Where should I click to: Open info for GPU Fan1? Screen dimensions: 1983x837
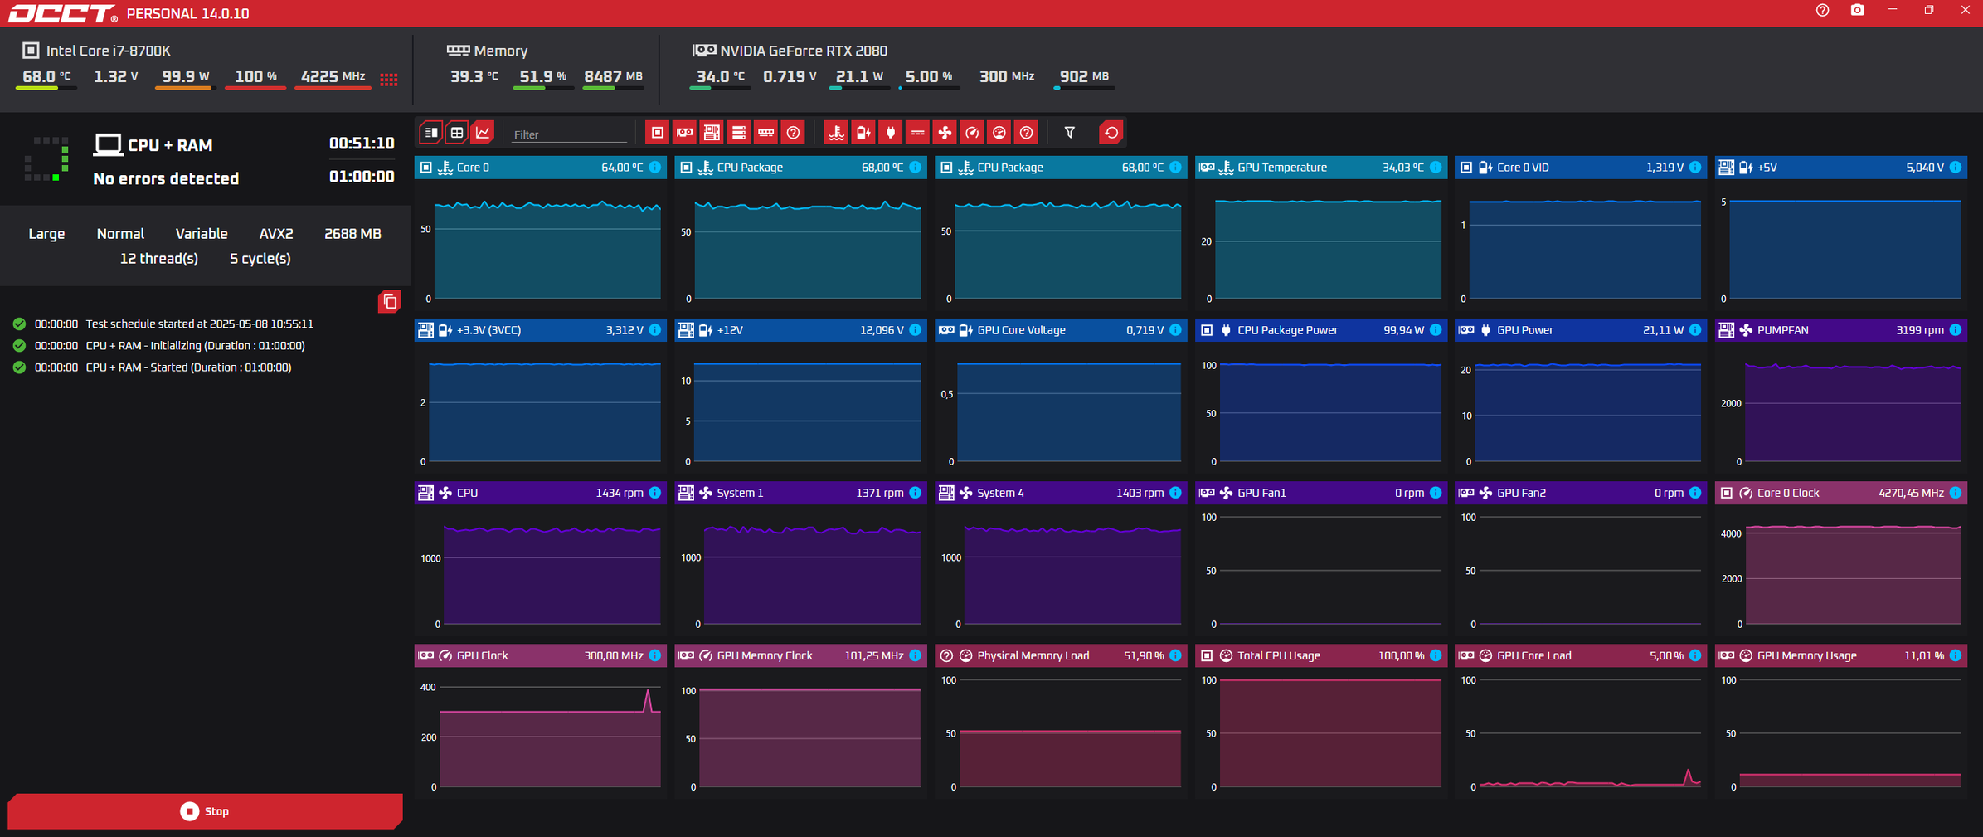click(1436, 493)
